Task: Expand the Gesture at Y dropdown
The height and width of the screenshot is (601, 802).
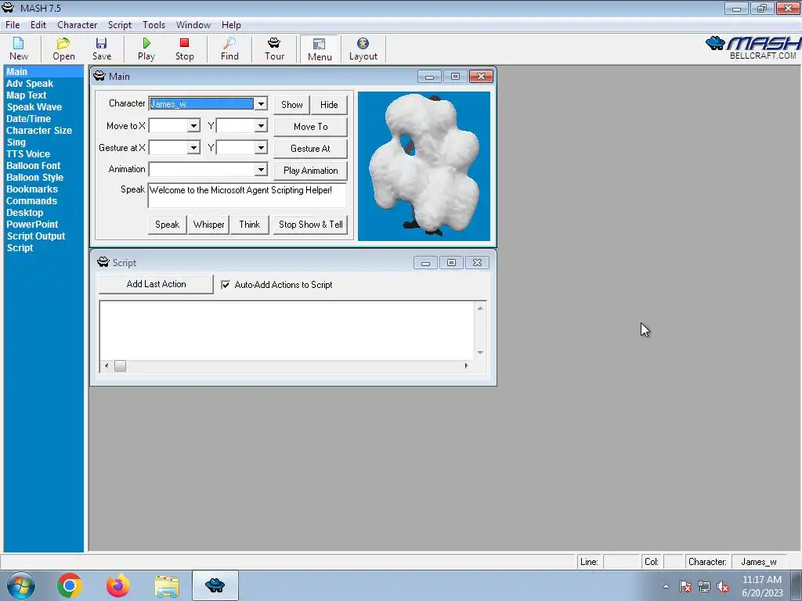Action: [x=261, y=148]
